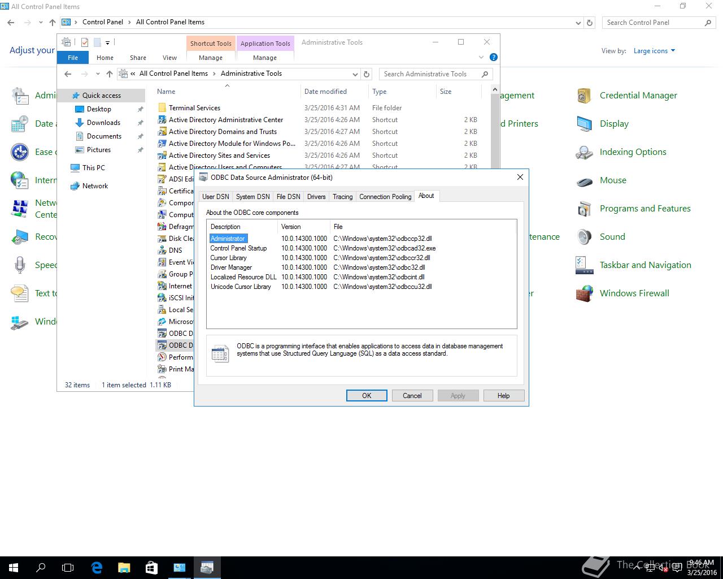Open taskbar Search magnifier
This screenshot has width=723, height=579.
click(x=41, y=568)
